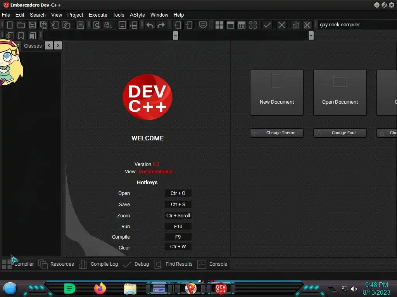
Task: Click the New source file toolbar icon
Action: click(10, 25)
